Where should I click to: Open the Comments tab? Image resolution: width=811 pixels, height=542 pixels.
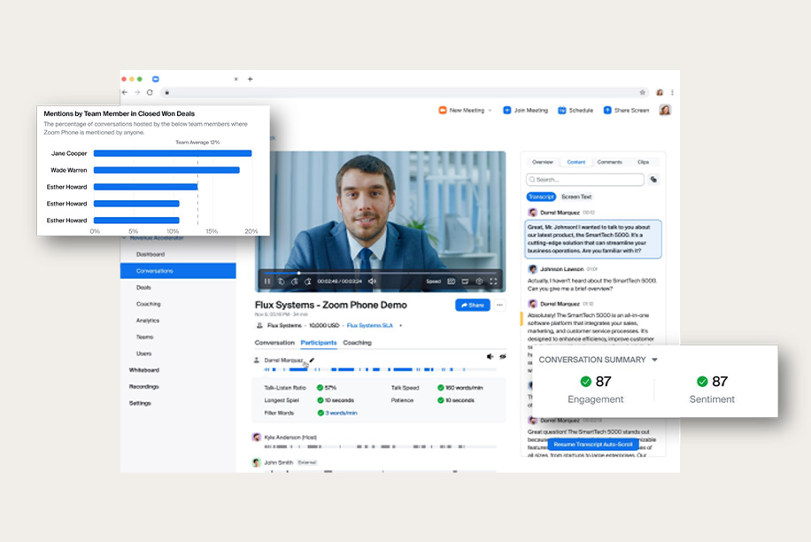point(610,162)
